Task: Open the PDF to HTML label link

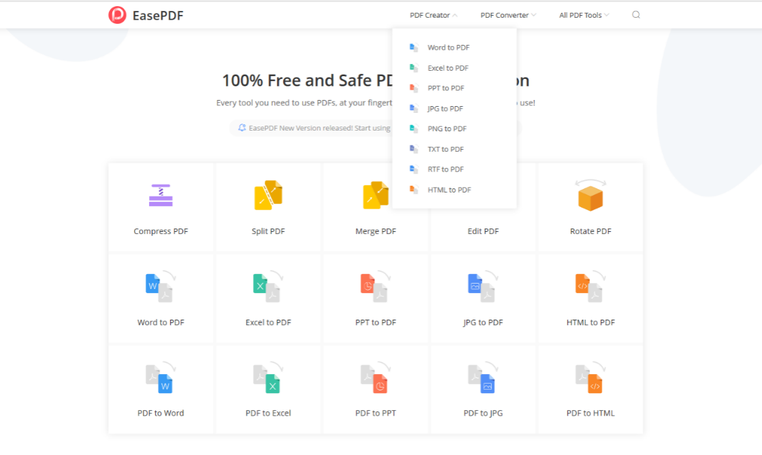Action: click(591, 414)
